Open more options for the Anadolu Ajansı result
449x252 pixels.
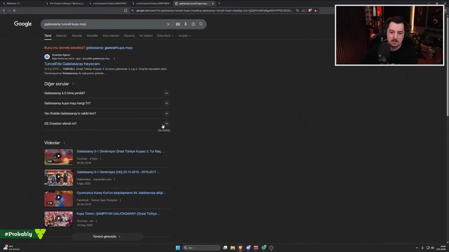coord(114,58)
